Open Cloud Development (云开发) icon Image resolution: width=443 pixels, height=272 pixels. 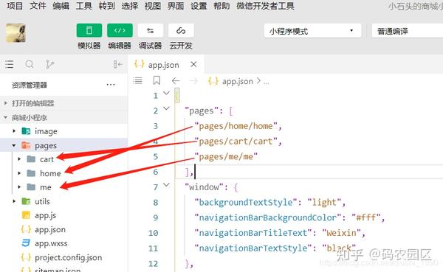[x=181, y=30]
